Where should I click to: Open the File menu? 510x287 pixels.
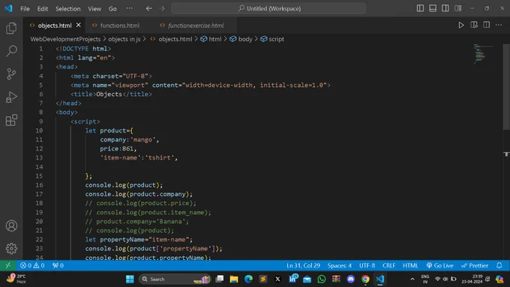(25, 9)
